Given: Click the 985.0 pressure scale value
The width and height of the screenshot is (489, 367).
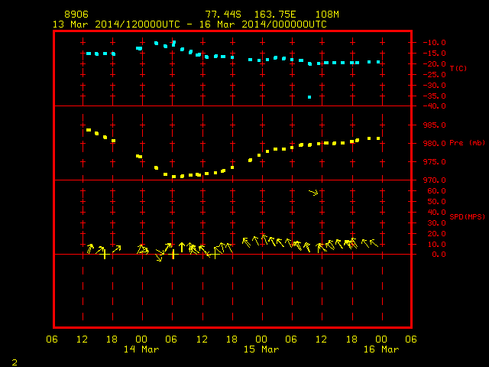Looking at the screenshot, I should [x=434, y=125].
